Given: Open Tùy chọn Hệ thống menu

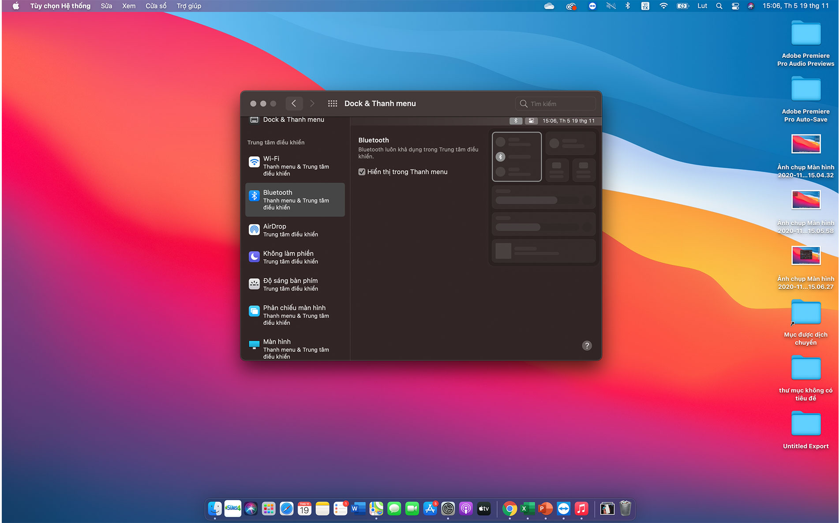Looking at the screenshot, I should pyautogui.click(x=60, y=6).
